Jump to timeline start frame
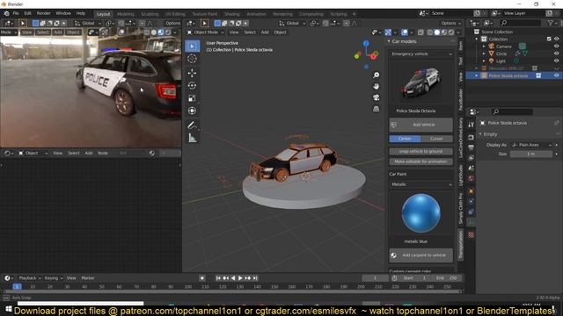Image resolution: width=563 pixels, height=316 pixels. (x=218, y=278)
